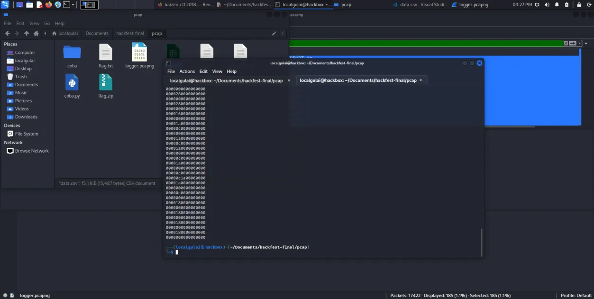This screenshot has width=594, height=299.
Task: Navigate back in the file manager
Action: (x=8, y=34)
